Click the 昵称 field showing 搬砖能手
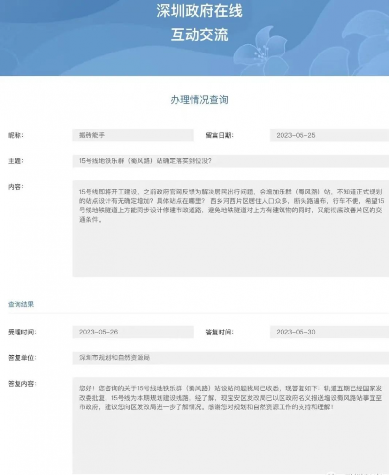The height and width of the screenshot is (475, 389). tap(133, 135)
